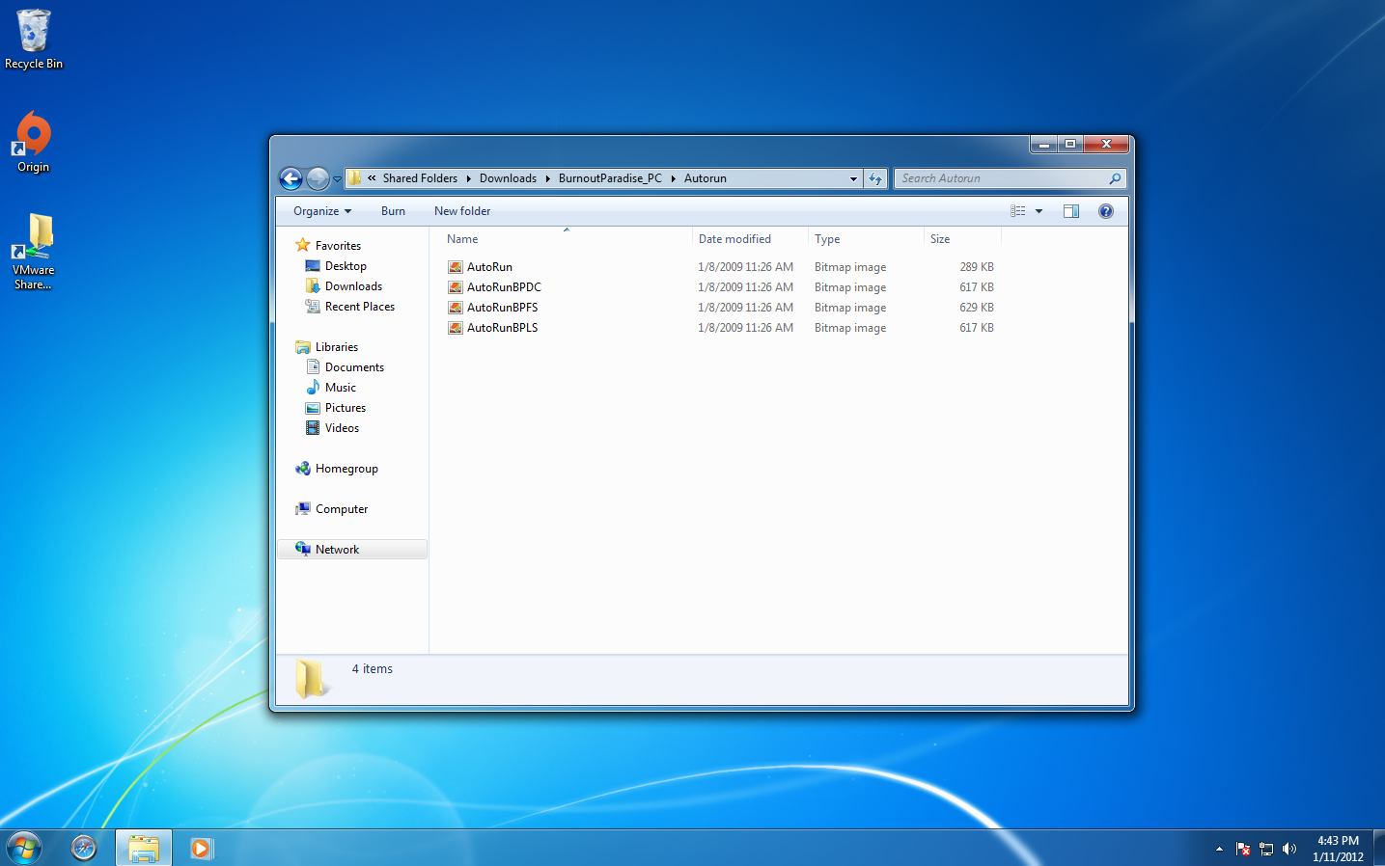Click the Show desktop button
The width and height of the screenshot is (1385, 866).
[x=1379, y=848]
